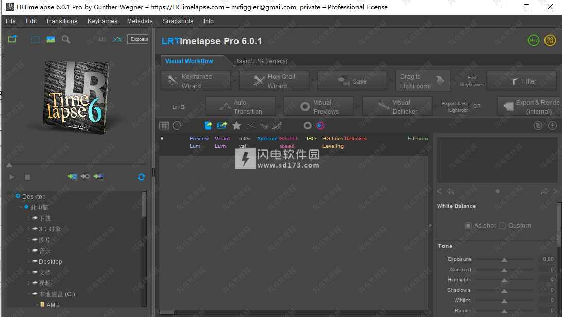The image size is (562, 317).
Task: Click the filmstrip import icon under the preview
Action: 73,176
